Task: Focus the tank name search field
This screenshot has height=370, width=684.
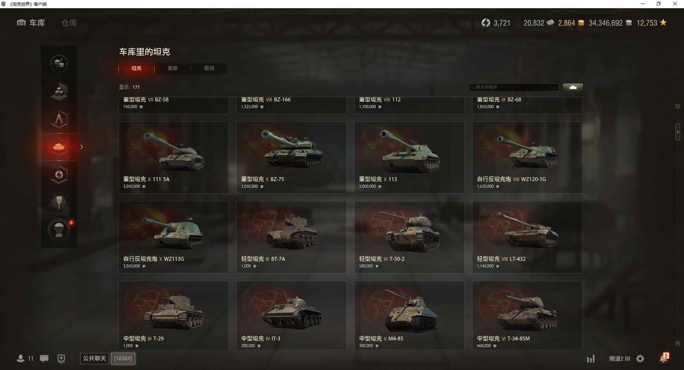Action: (x=514, y=87)
